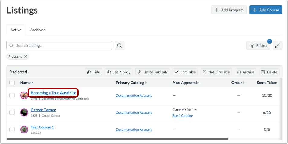The width and height of the screenshot is (288, 144).
Task: Check the Career Corner row checkbox
Action: pyautogui.click(x=12, y=112)
